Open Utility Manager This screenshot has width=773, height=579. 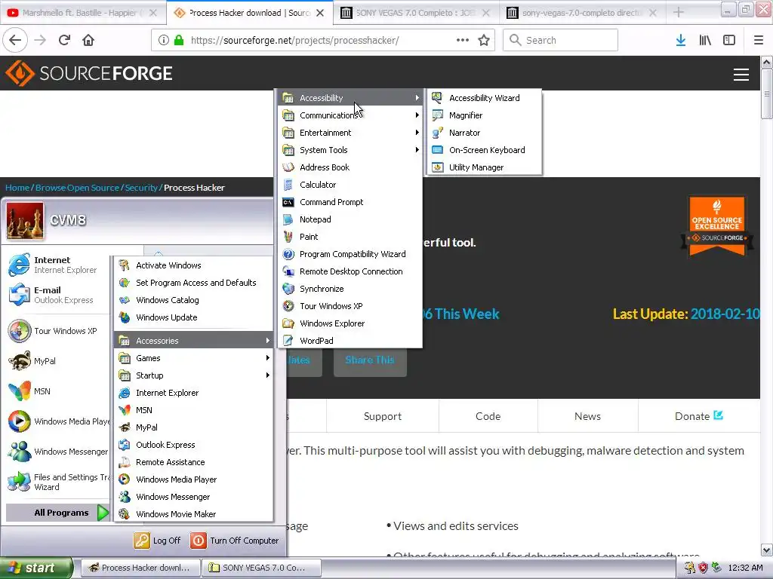tap(484, 167)
